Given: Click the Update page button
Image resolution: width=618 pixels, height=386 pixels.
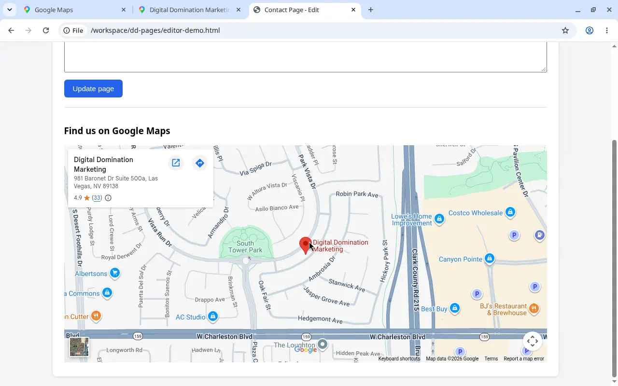Looking at the screenshot, I should coord(93,88).
